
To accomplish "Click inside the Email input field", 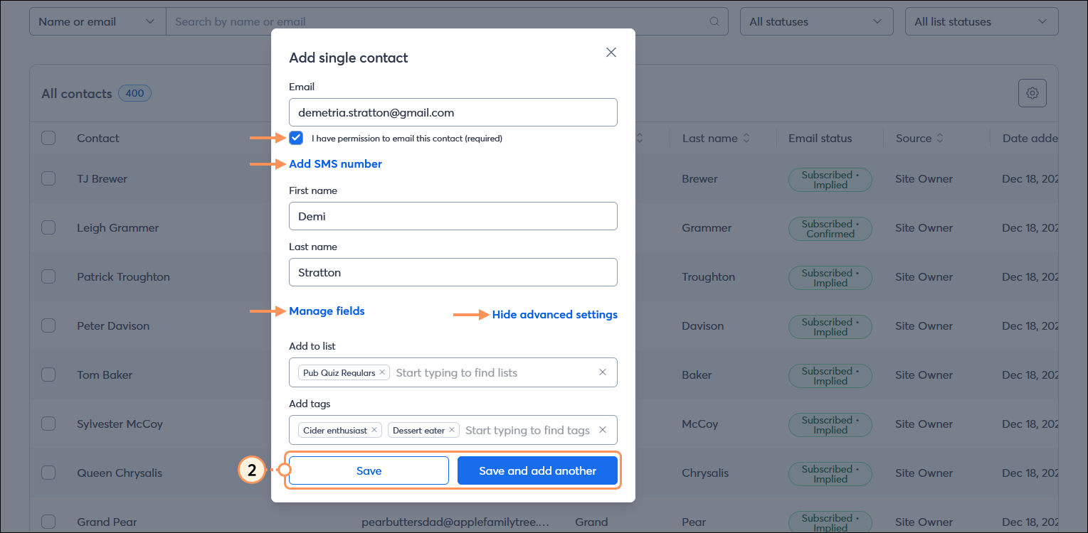I will click(x=453, y=112).
